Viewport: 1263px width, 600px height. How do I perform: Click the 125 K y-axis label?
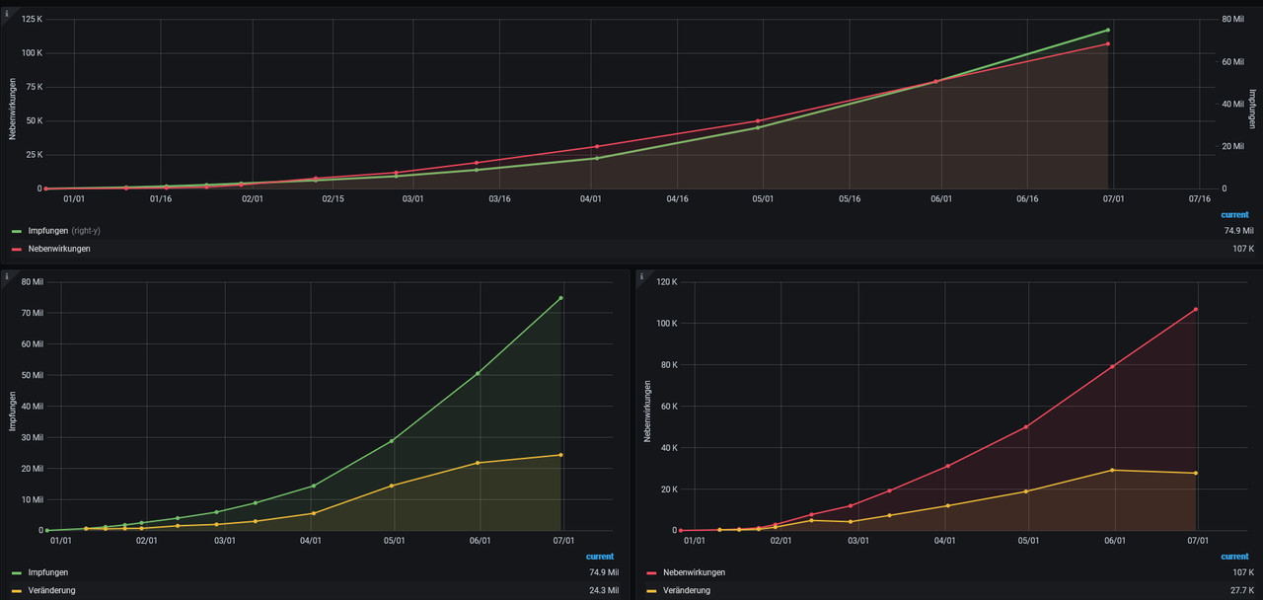[32, 20]
